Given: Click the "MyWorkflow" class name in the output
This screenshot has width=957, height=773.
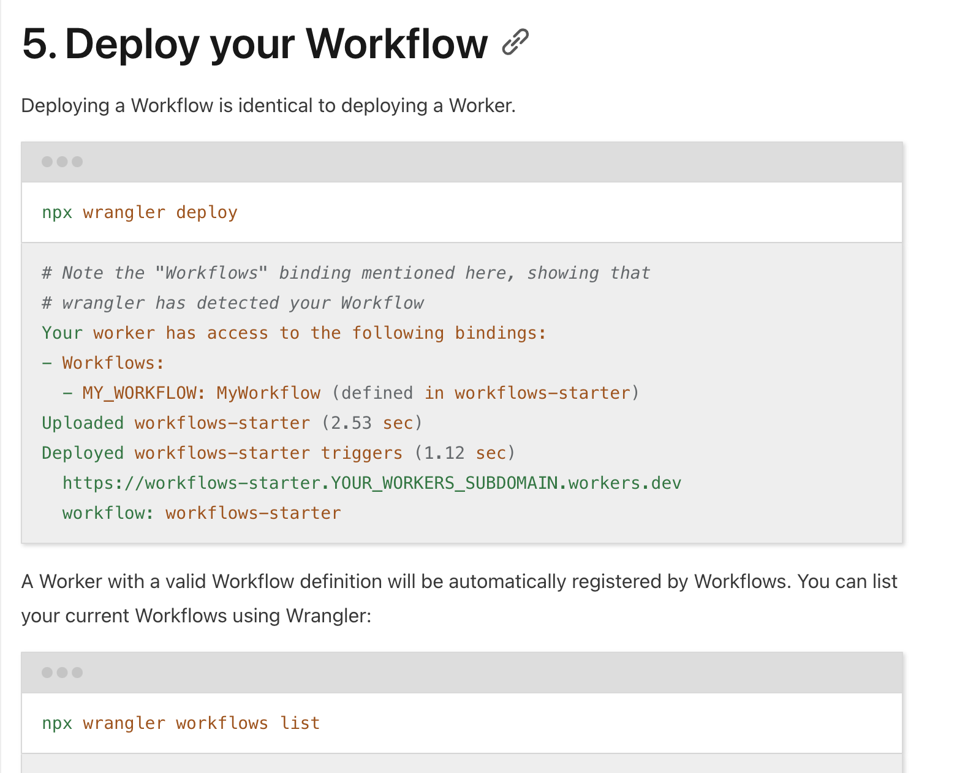Looking at the screenshot, I should (x=268, y=393).
